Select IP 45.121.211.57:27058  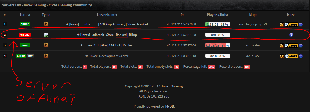[x=181, y=45]
